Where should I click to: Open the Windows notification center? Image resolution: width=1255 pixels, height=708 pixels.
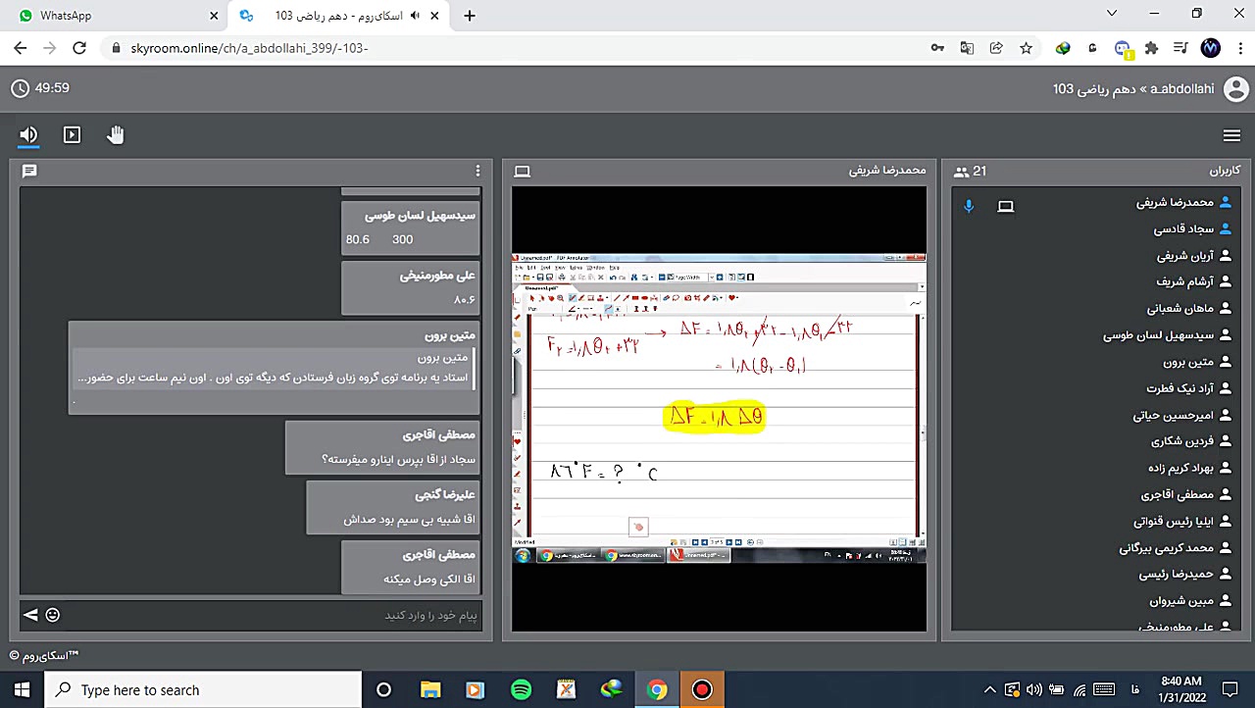tap(1230, 690)
